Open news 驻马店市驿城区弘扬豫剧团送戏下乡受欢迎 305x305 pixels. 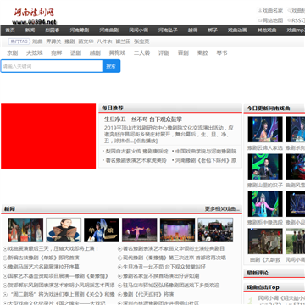point(171,286)
